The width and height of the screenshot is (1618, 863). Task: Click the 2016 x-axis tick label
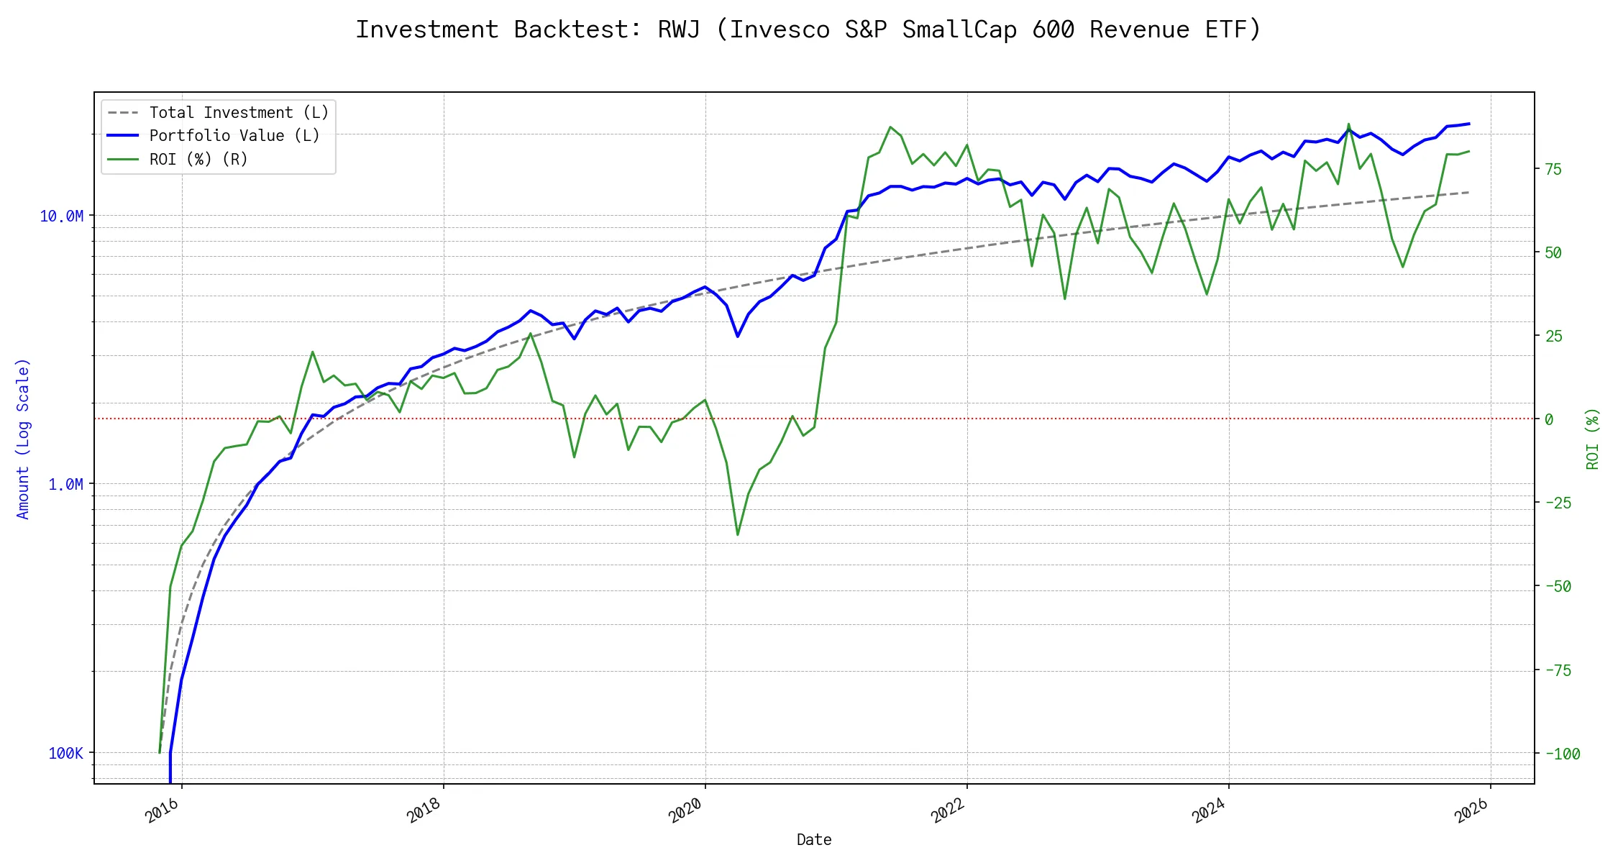click(x=162, y=811)
